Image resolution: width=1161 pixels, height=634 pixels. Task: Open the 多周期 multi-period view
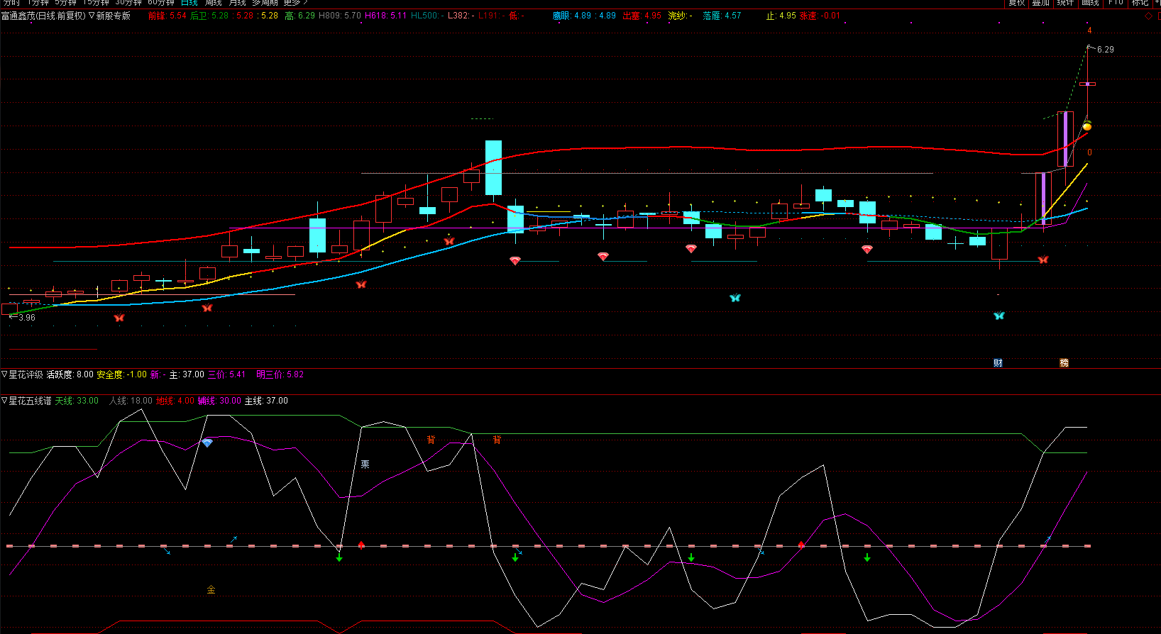[x=265, y=3]
